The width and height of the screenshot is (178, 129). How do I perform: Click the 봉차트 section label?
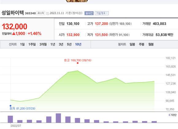pyautogui.click(x=122, y=44)
